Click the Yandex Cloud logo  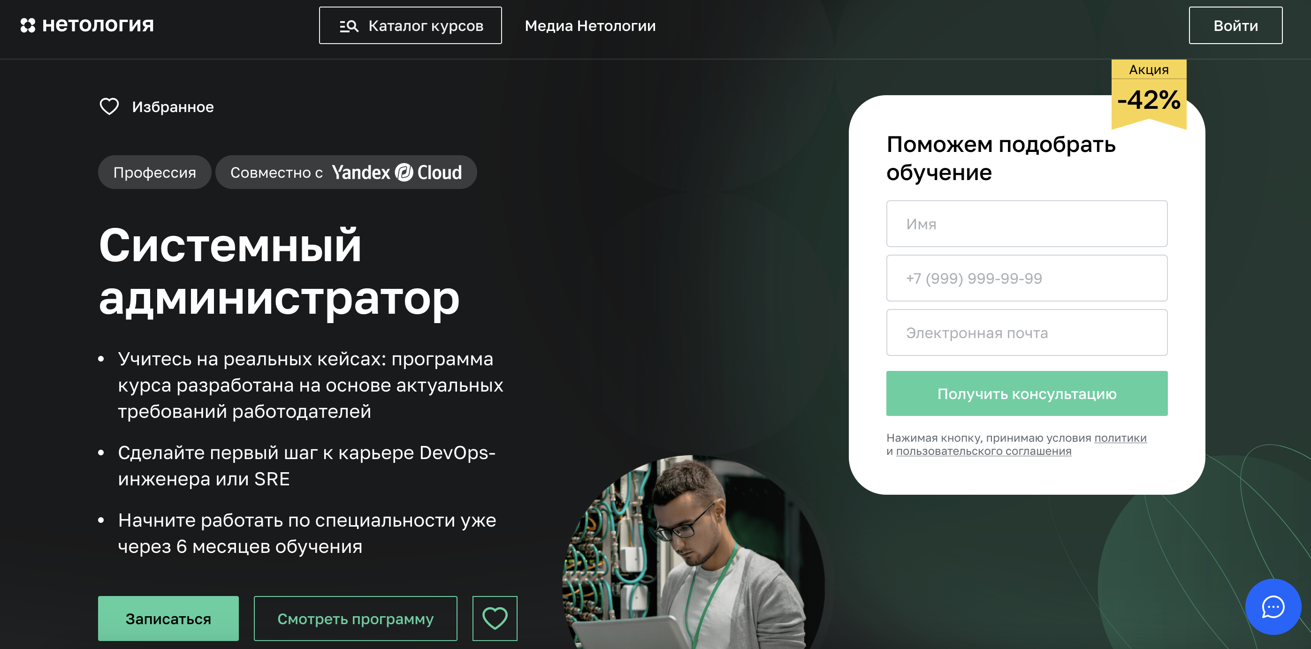(397, 173)
